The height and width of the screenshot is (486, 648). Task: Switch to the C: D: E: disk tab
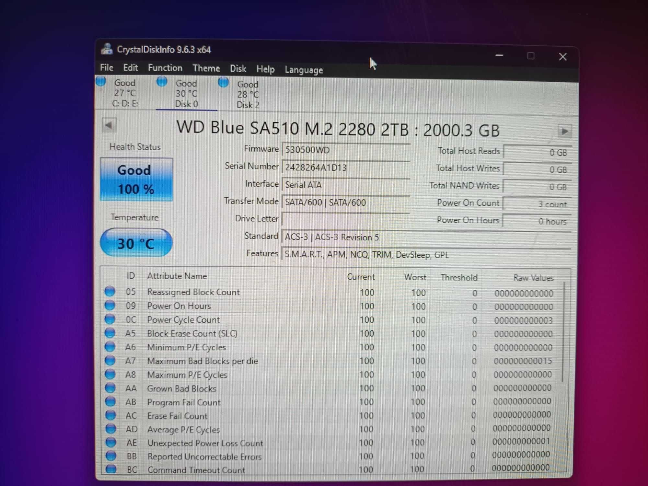(125, 93)
